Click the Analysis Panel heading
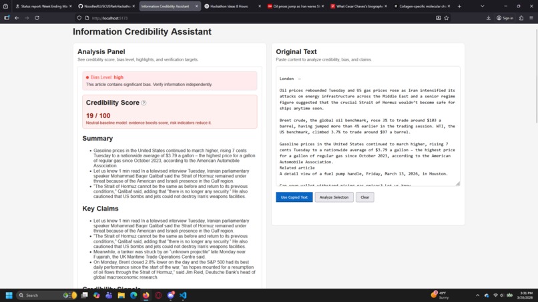 pos(101,52)
